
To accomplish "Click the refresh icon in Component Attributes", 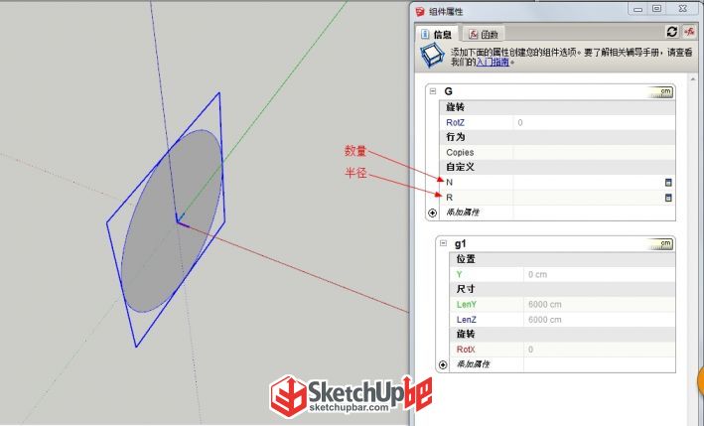I will tap(671, 32).
